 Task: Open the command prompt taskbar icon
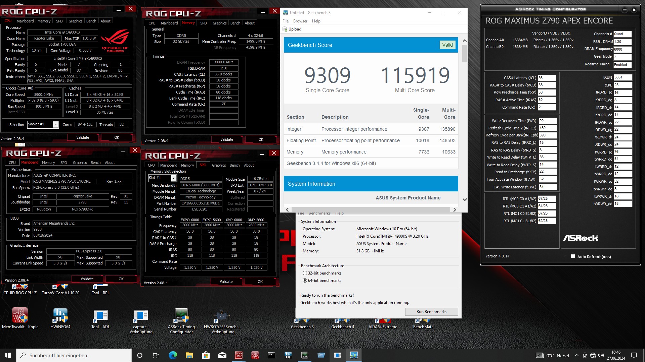click(271, 355)
